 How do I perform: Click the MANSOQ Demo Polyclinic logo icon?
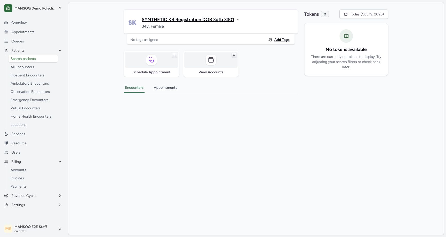8,8
